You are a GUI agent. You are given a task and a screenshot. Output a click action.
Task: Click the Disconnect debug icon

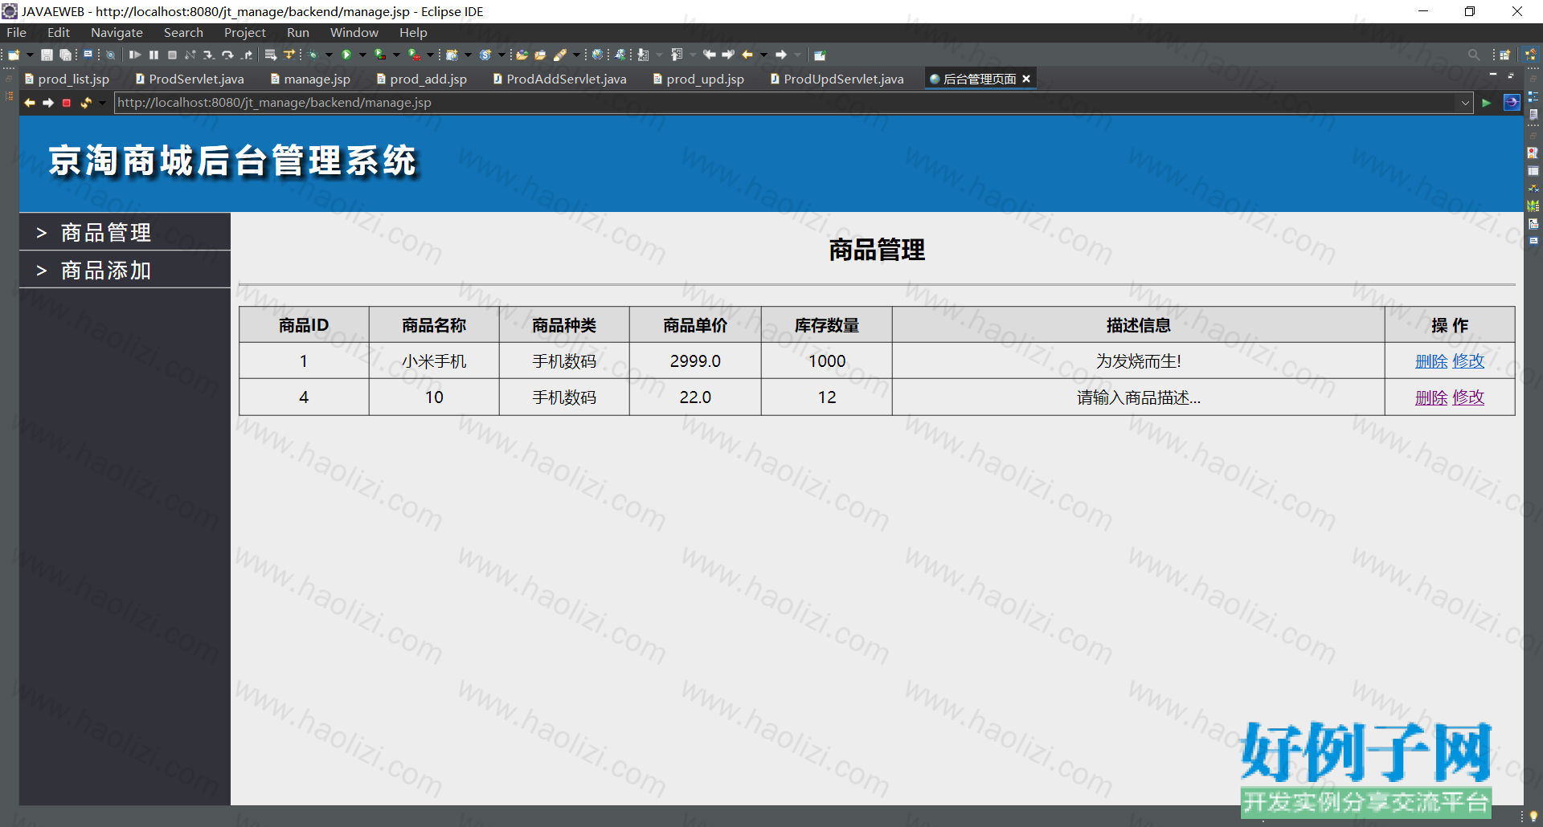(190, 55)
